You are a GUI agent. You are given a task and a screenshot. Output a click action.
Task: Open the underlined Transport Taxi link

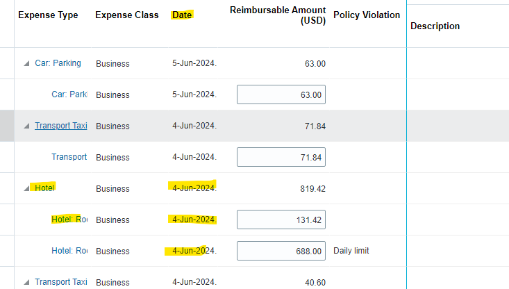(x=60, y=126)
